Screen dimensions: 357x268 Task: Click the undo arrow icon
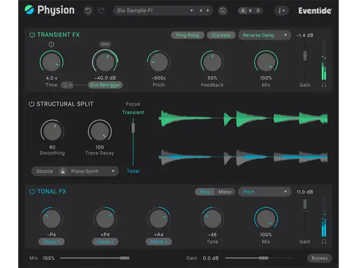(x=88, y=11)
